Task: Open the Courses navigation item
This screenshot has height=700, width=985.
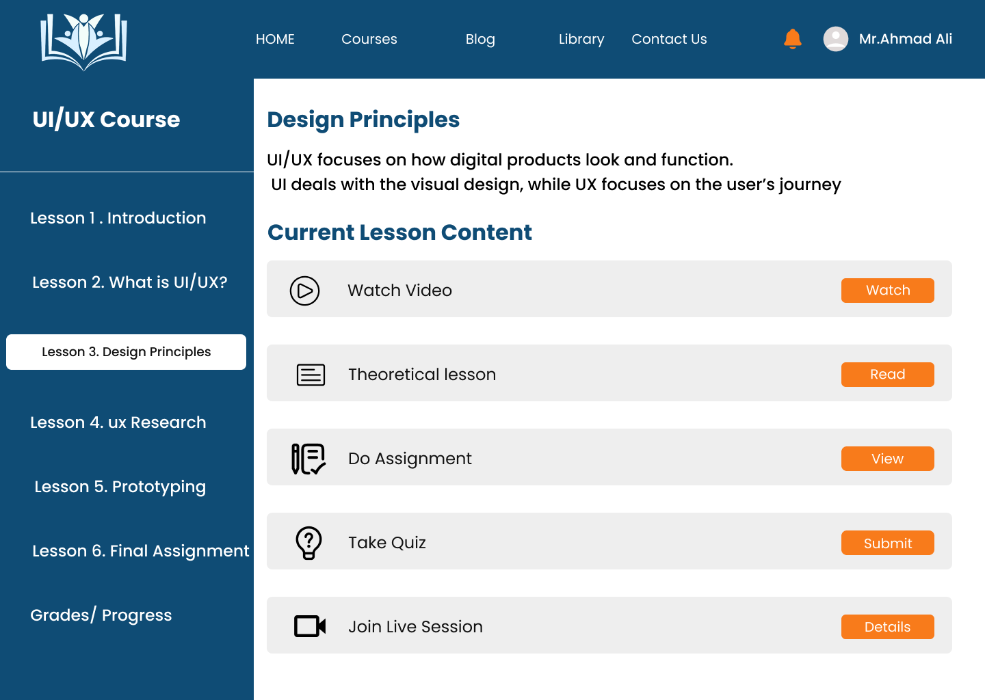Action: (369, 39)
